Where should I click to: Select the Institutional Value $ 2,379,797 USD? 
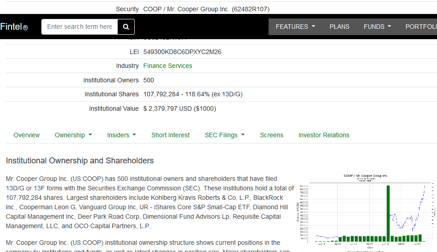(168, 109)
